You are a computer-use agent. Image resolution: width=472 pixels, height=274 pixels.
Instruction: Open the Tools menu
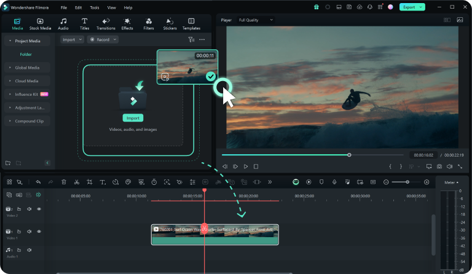tap(95, 7)
